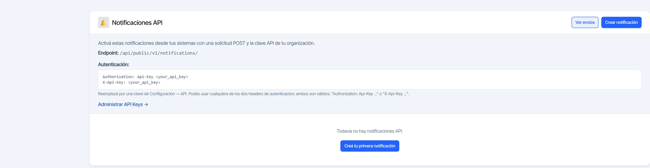Click the X-Api-Key code line

coord(131,82)
